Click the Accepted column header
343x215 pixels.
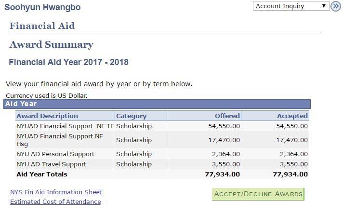tap(292, 116)
